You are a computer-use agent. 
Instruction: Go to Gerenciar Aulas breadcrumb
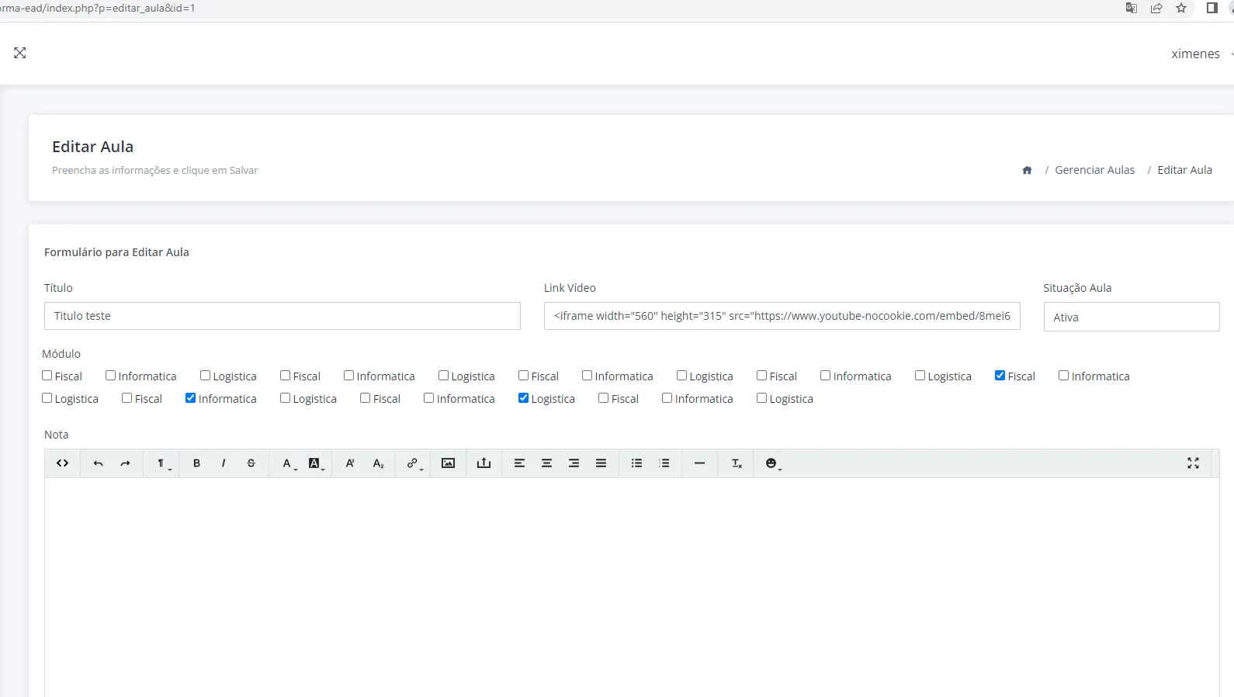click(x=1094, y=170)
